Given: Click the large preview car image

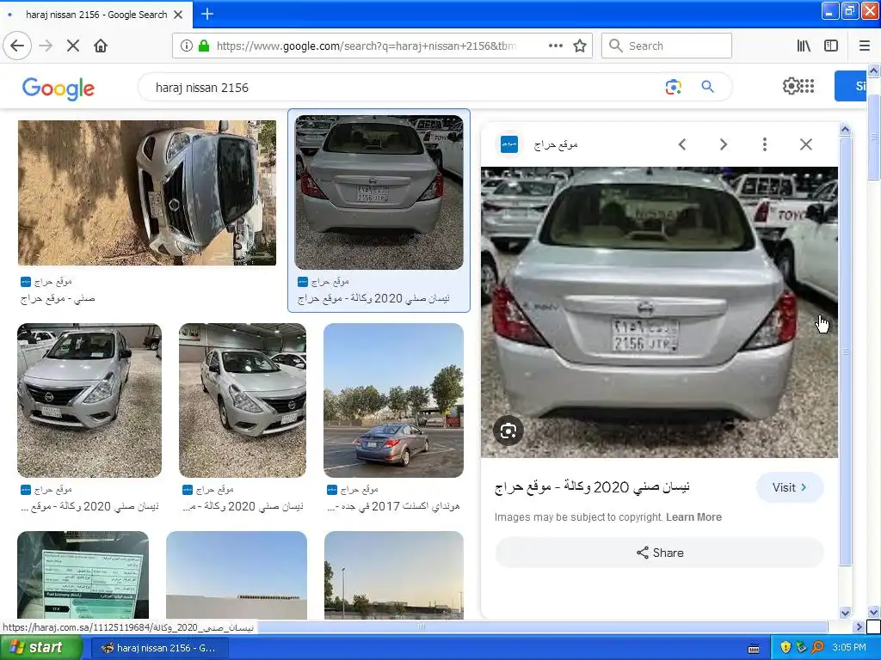Looking at the screenshot, I should (x=659, y=312).
